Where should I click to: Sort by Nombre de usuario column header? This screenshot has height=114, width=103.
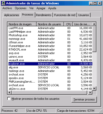(50, 24)
